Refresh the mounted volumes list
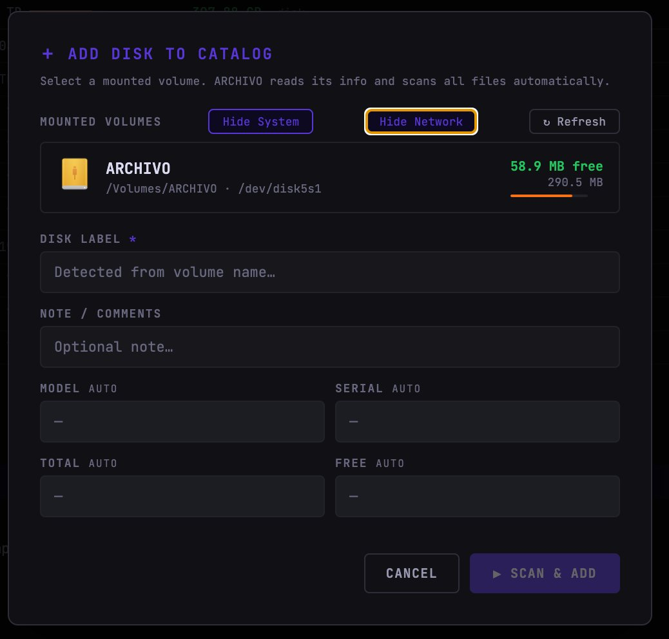Screen dimensions: 669x639 [574, 122]
